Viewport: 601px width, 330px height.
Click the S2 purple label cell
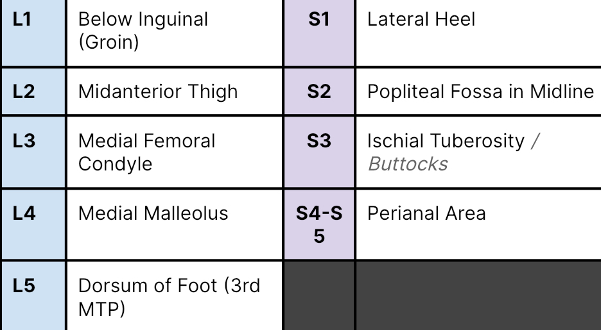coord(318,92)
